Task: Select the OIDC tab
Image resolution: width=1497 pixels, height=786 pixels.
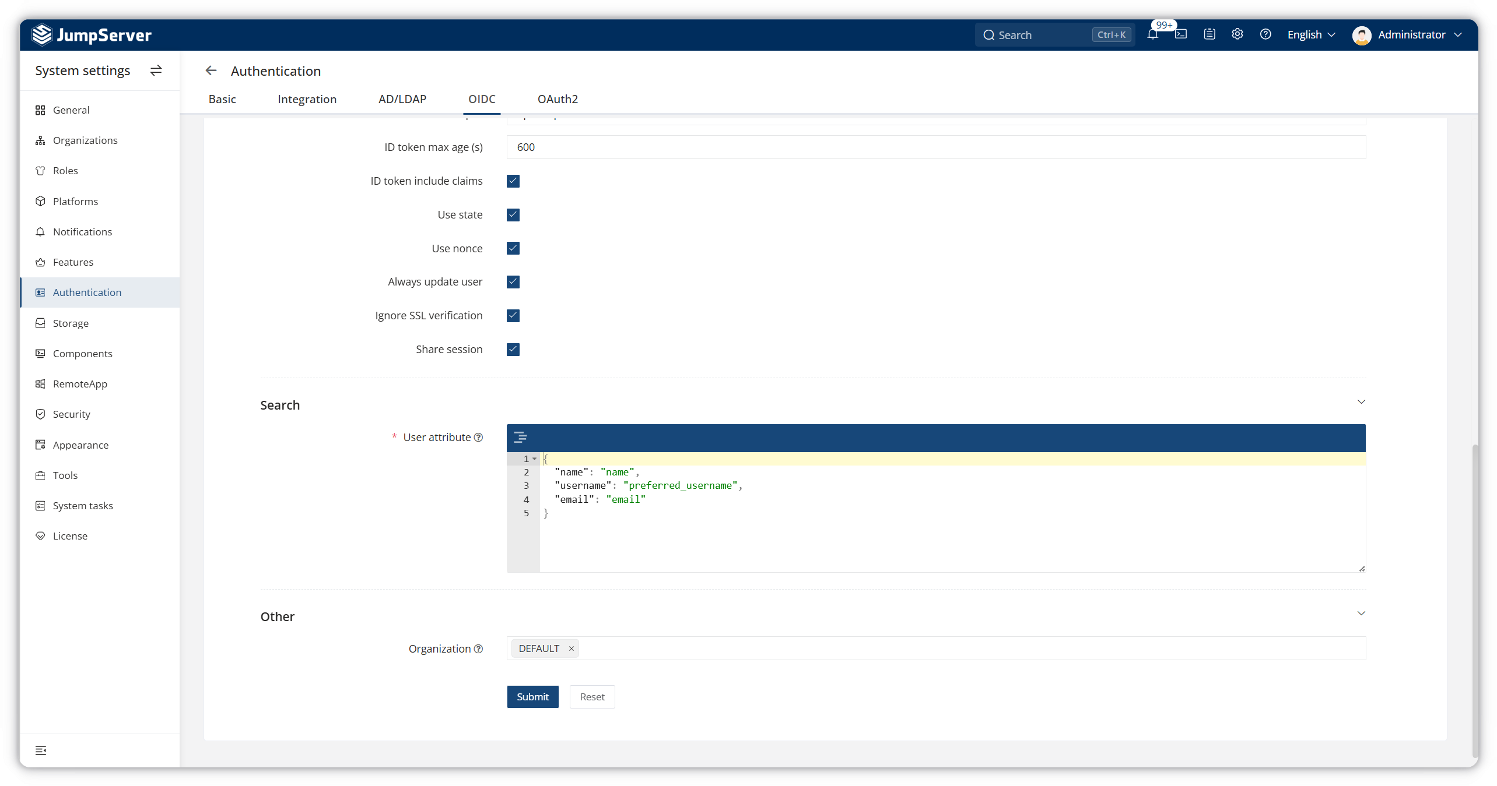Action: pyautogui.click(x=482, y=99)
